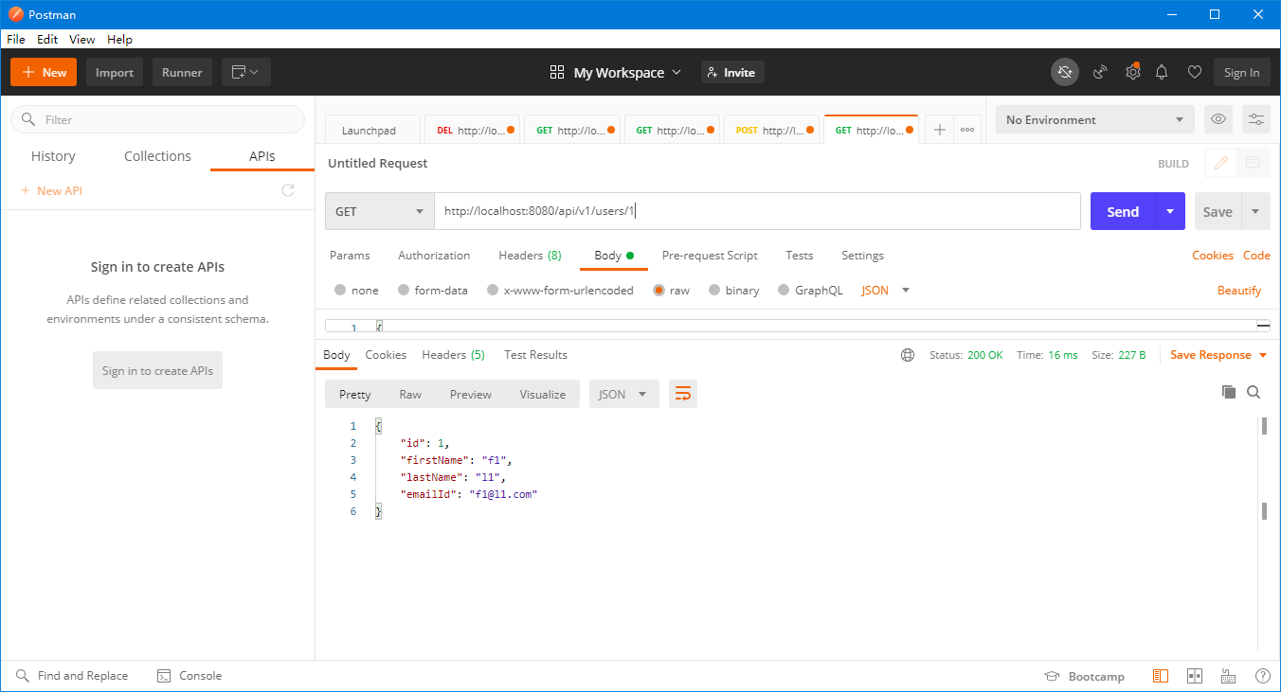
Task: Click the refresh icon in APIs sidebar
Action: 288,190
